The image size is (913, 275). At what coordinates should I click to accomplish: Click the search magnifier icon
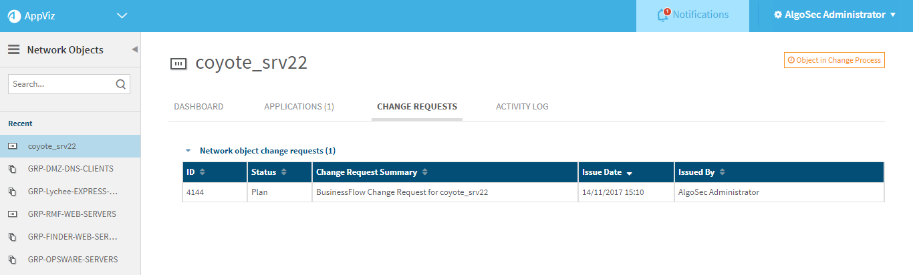(x=120, y=84)
